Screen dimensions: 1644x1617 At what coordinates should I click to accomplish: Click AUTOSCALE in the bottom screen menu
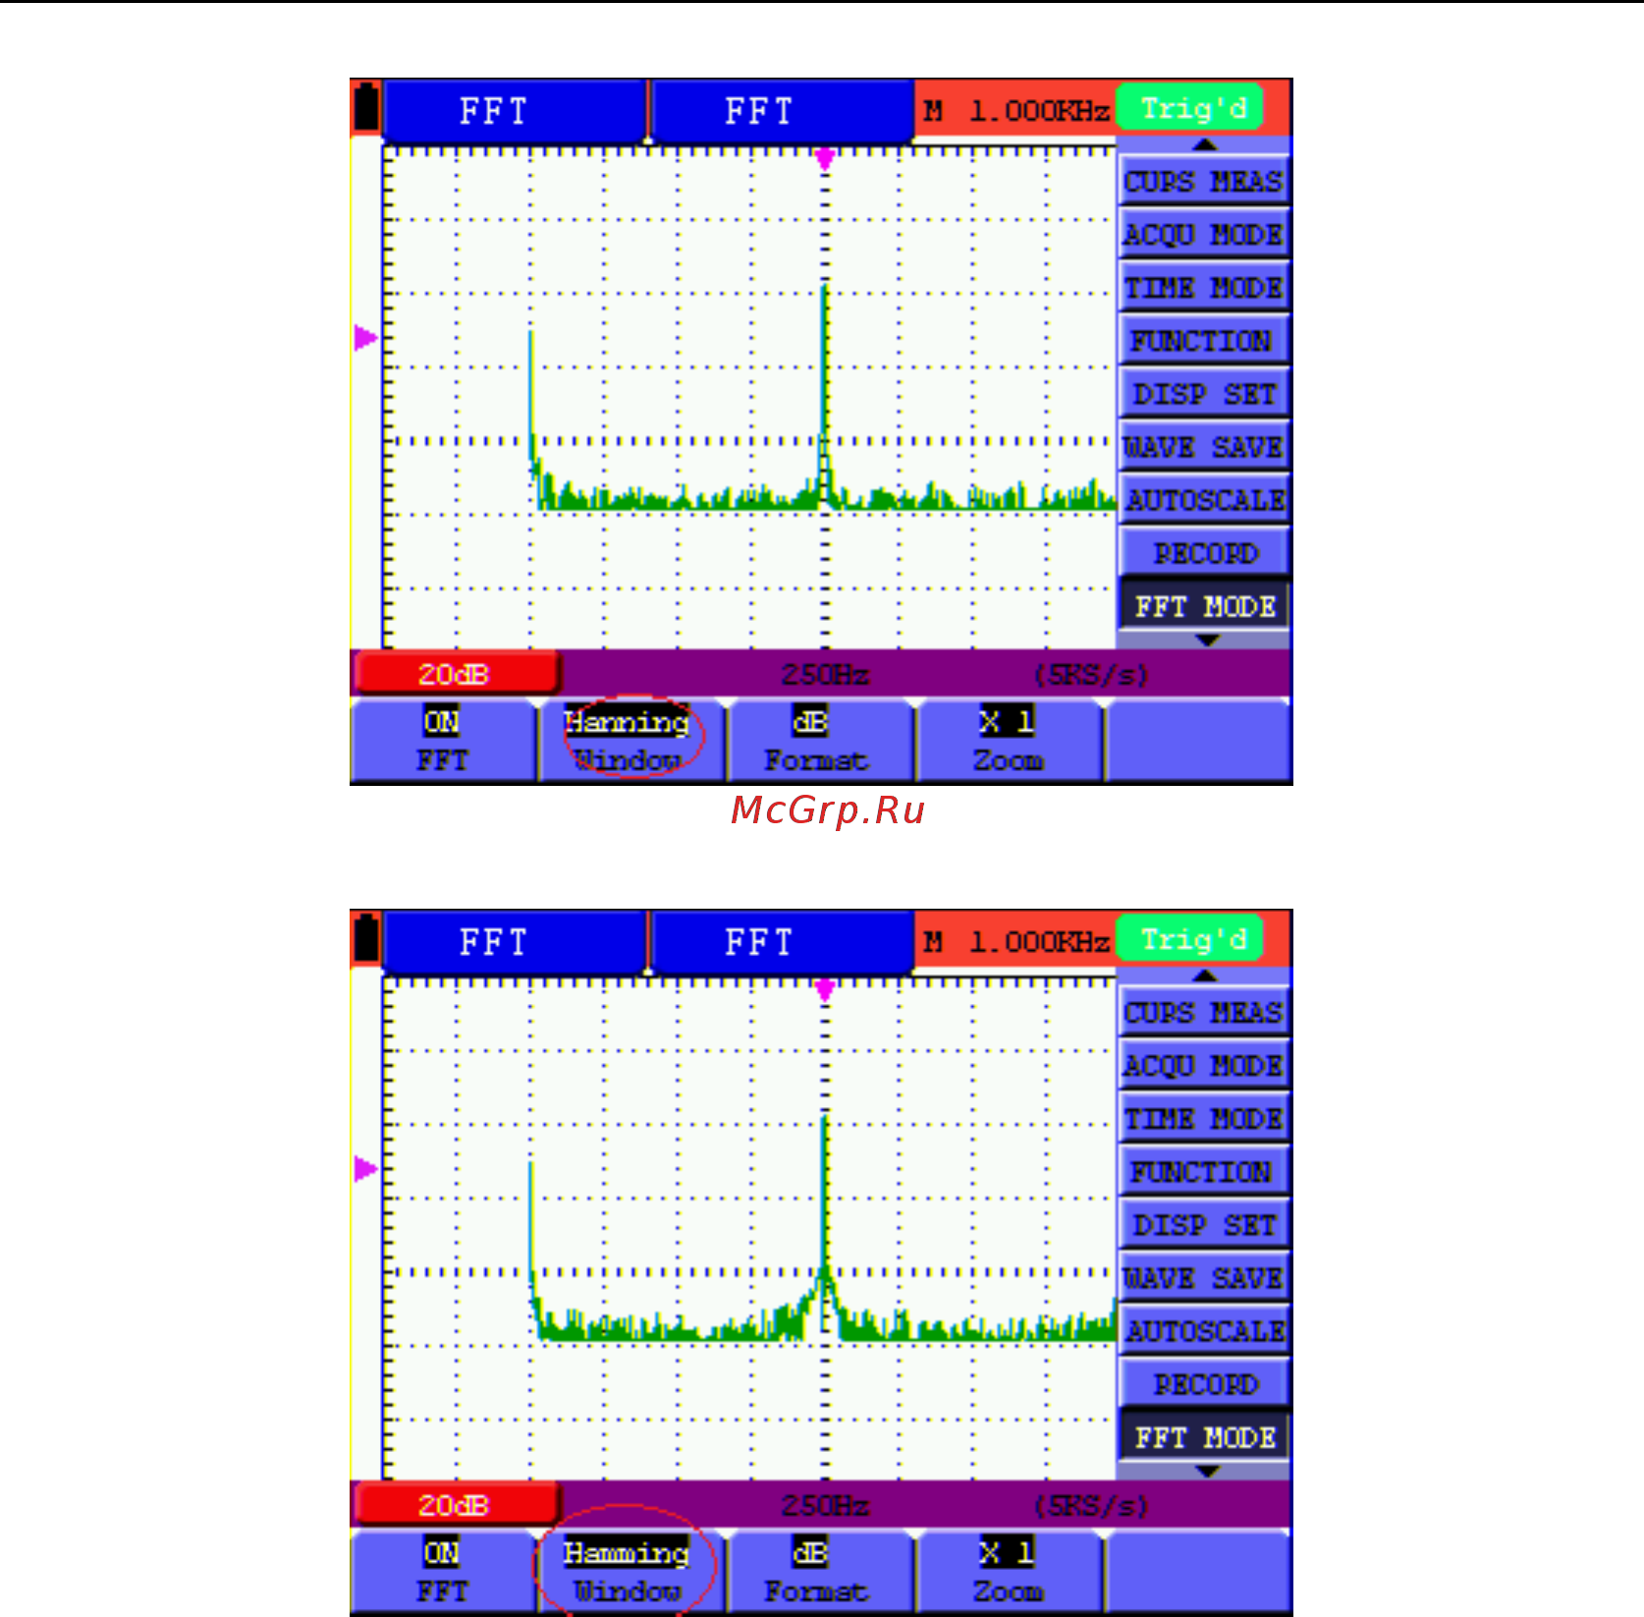tap(1203, 1331)
